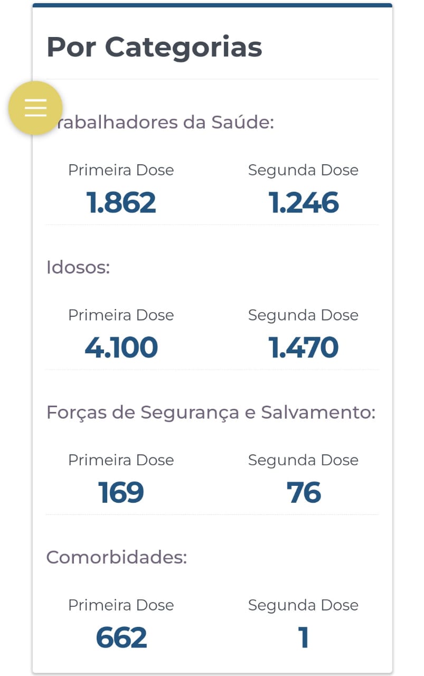Click the Por Categorias heading
The image size is (424, 676).
tap(154, 47)
